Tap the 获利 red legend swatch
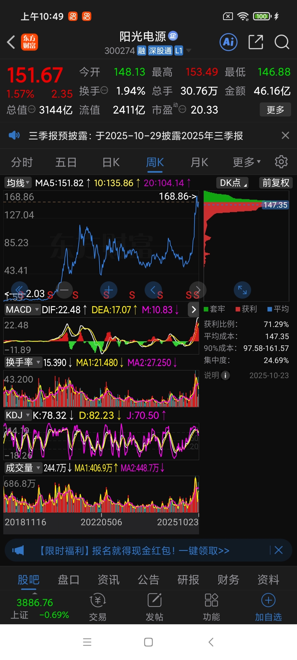Viewport: 297px width, 660px height. tap(238, 309)
